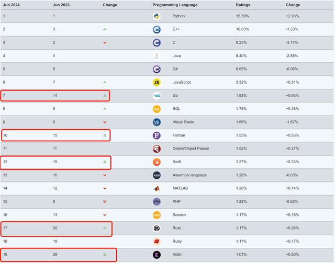Click the Java logo icon

coord(157,56)
